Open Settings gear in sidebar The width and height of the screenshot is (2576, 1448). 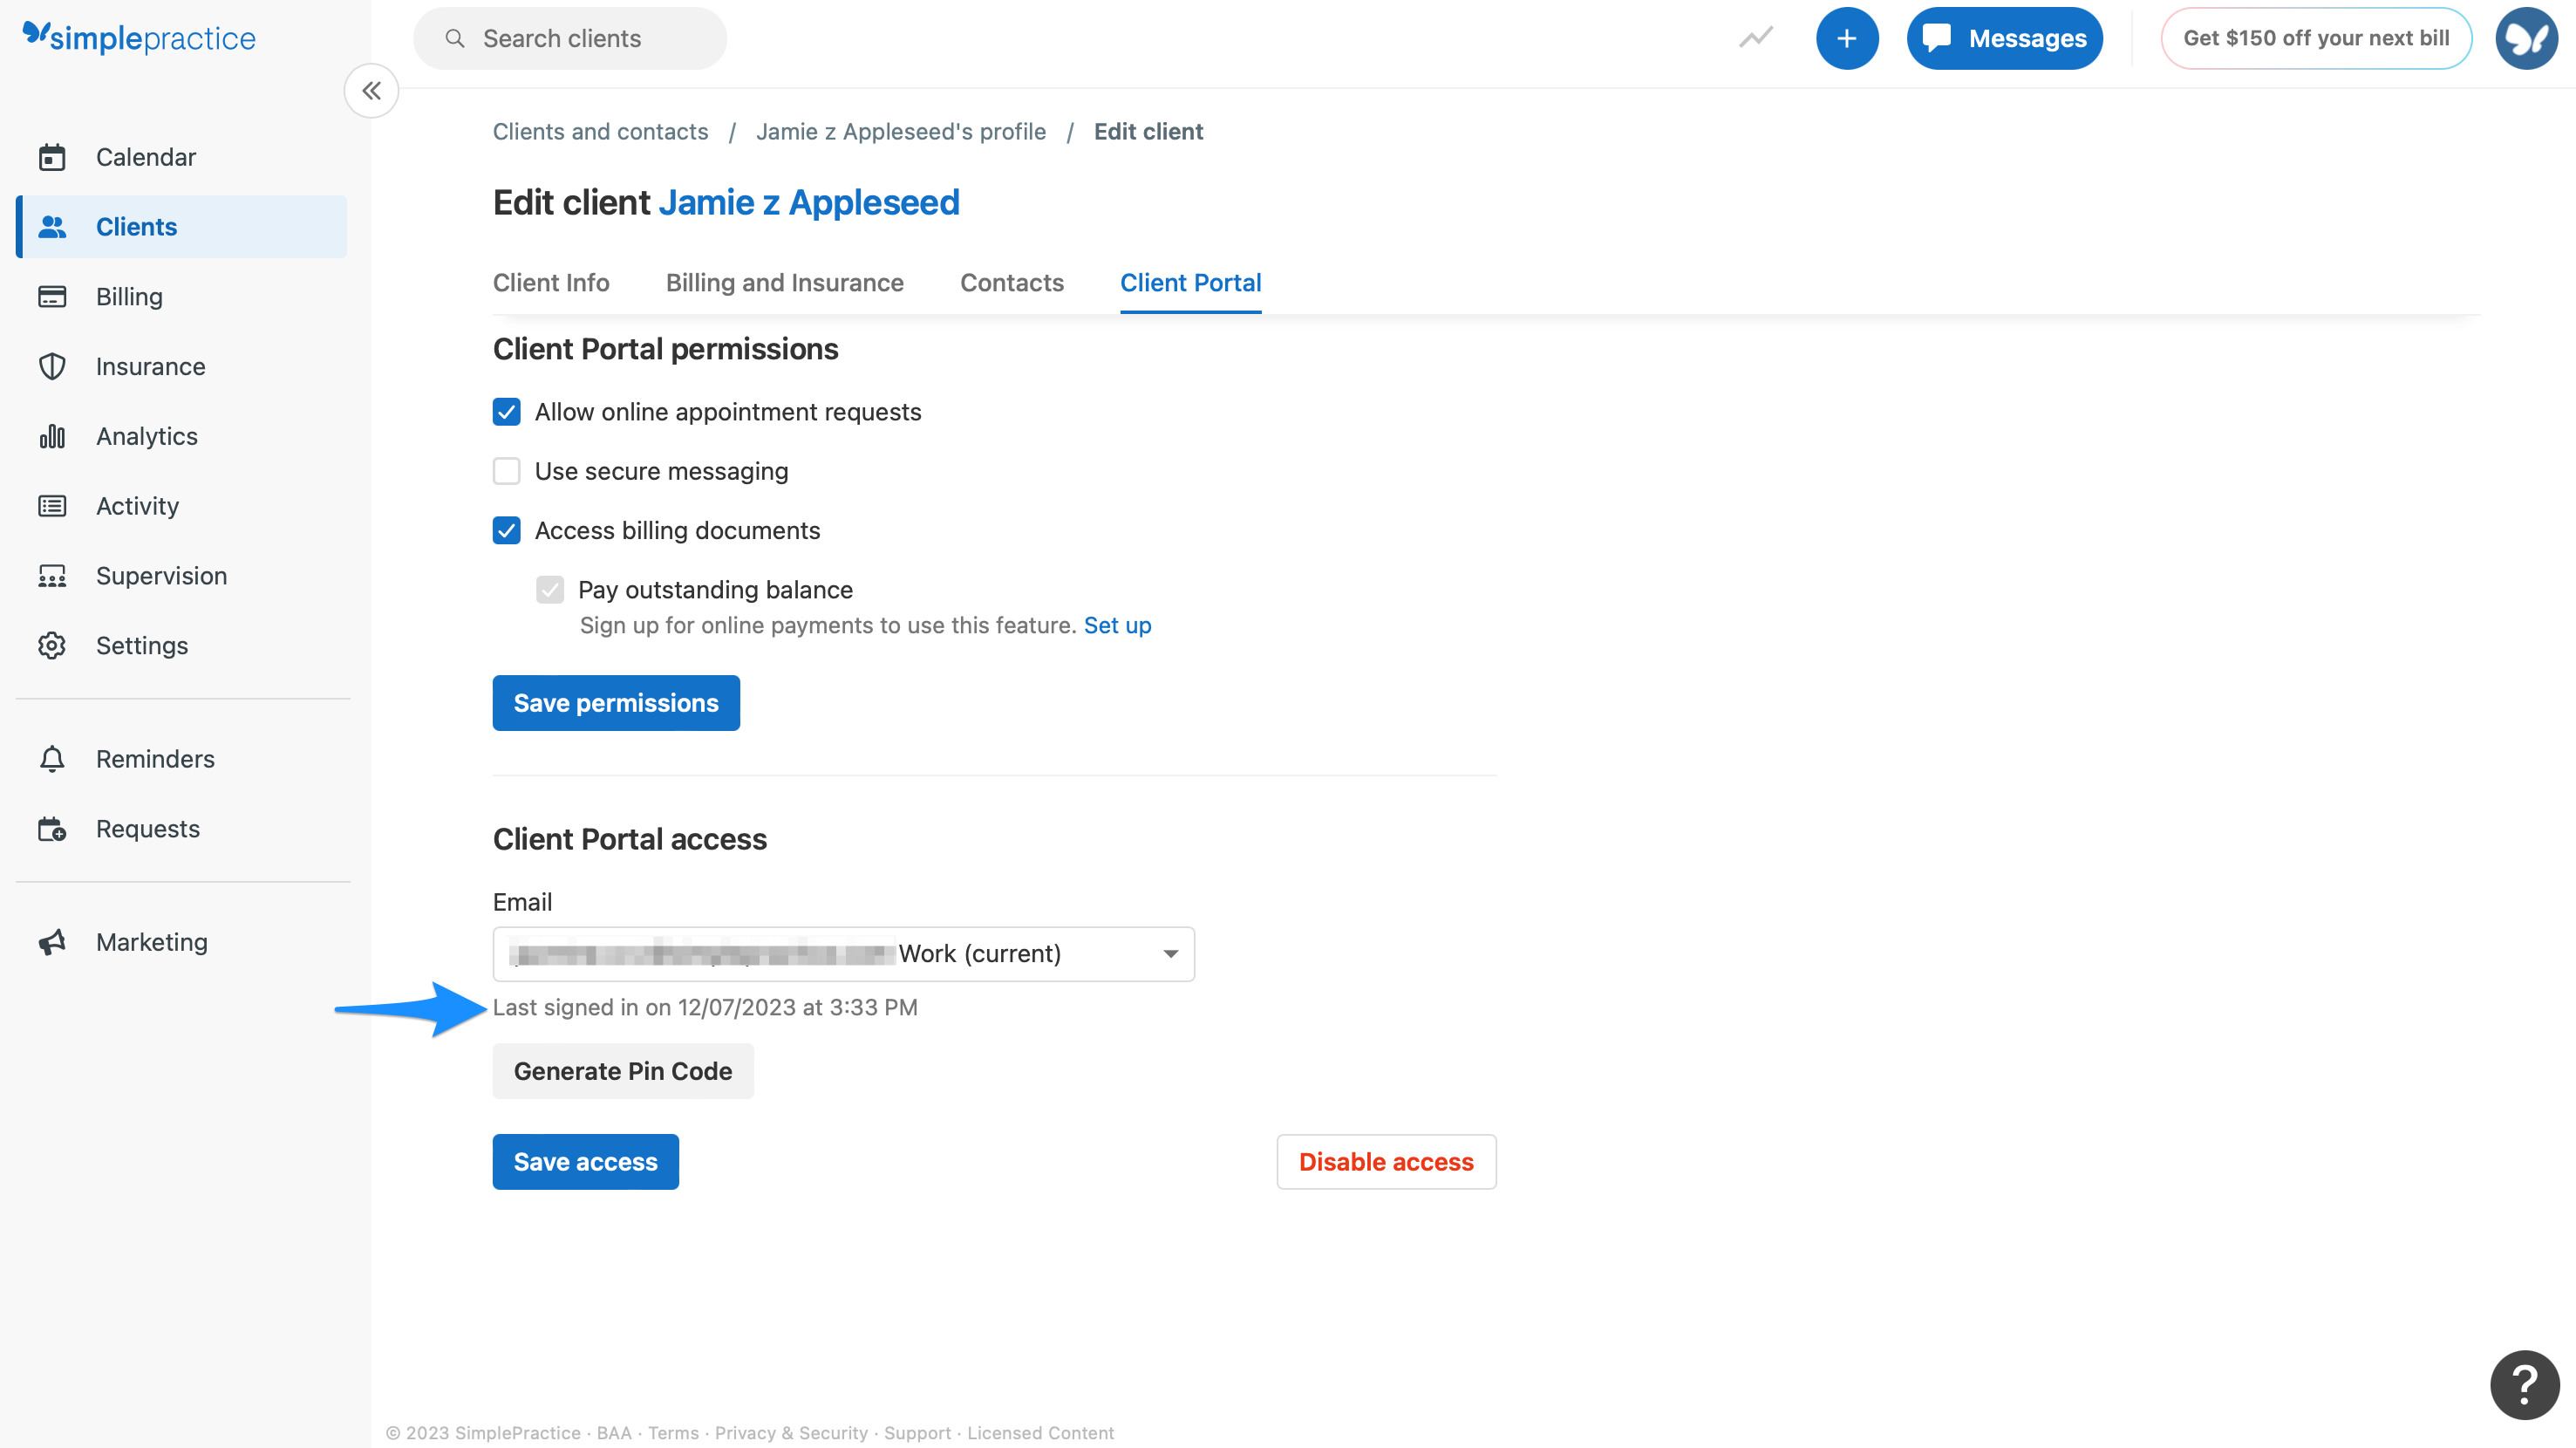click(x=182, y=645)
